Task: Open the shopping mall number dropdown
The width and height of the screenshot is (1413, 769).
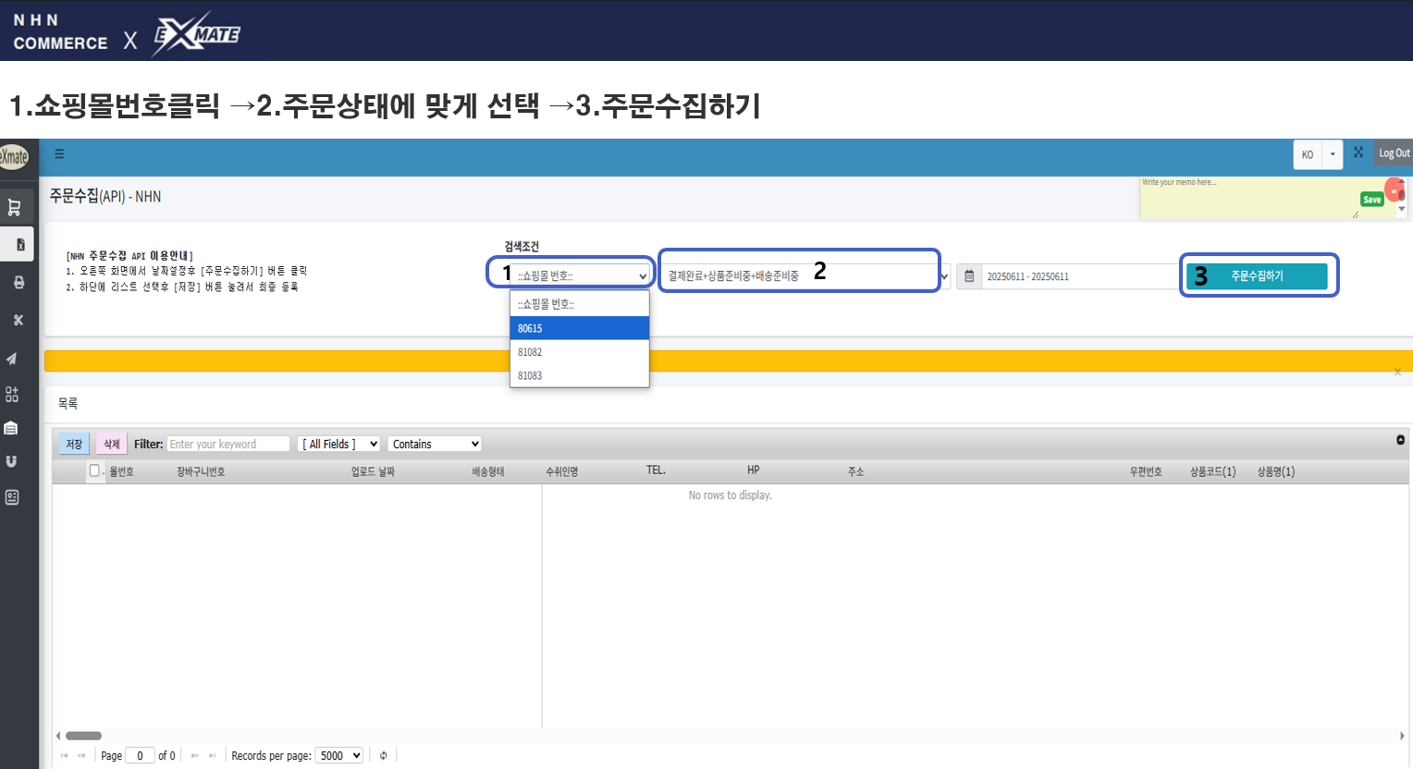Action: pos(582,275)
